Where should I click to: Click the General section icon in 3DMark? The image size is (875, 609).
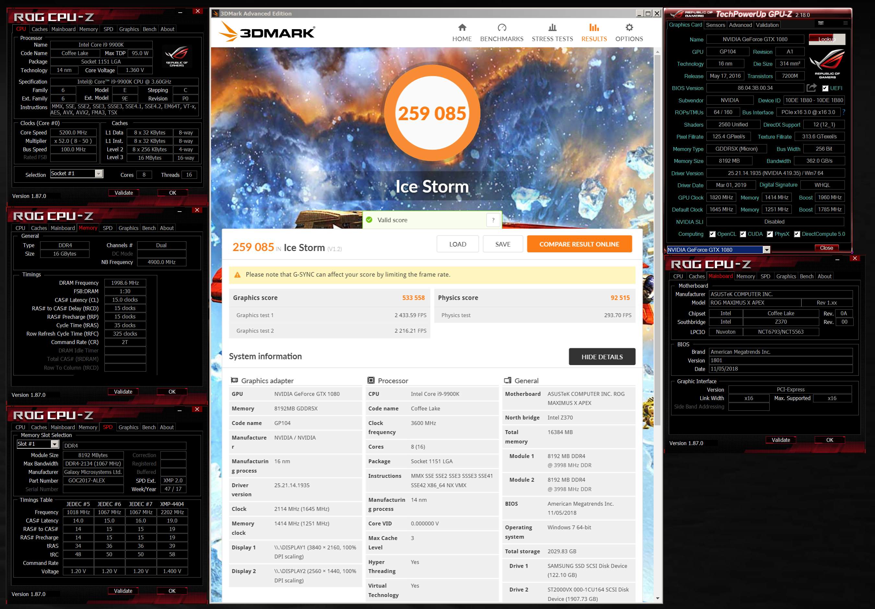tap(508, 380)
